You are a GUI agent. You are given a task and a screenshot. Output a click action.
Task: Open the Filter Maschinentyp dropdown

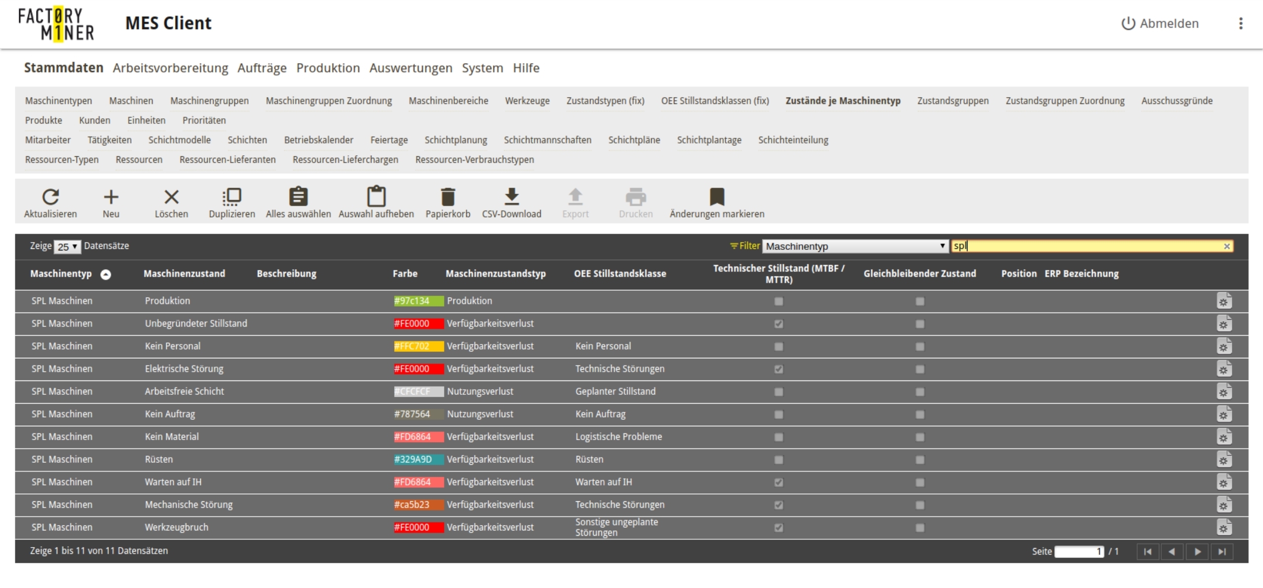point(855,246)
